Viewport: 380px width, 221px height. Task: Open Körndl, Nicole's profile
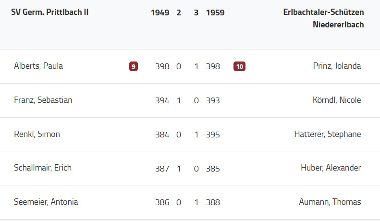(336, 100)
